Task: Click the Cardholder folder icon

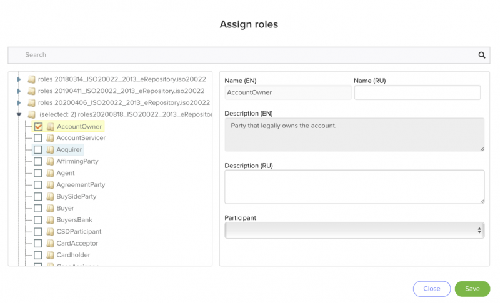Action: [50, 256]
